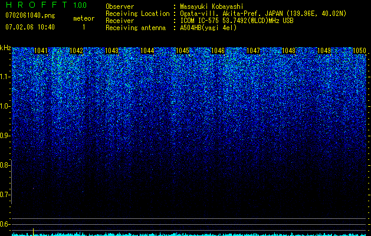
Task: Click the yellow meteor detection marker at bottom
Action: click(34, 232)
